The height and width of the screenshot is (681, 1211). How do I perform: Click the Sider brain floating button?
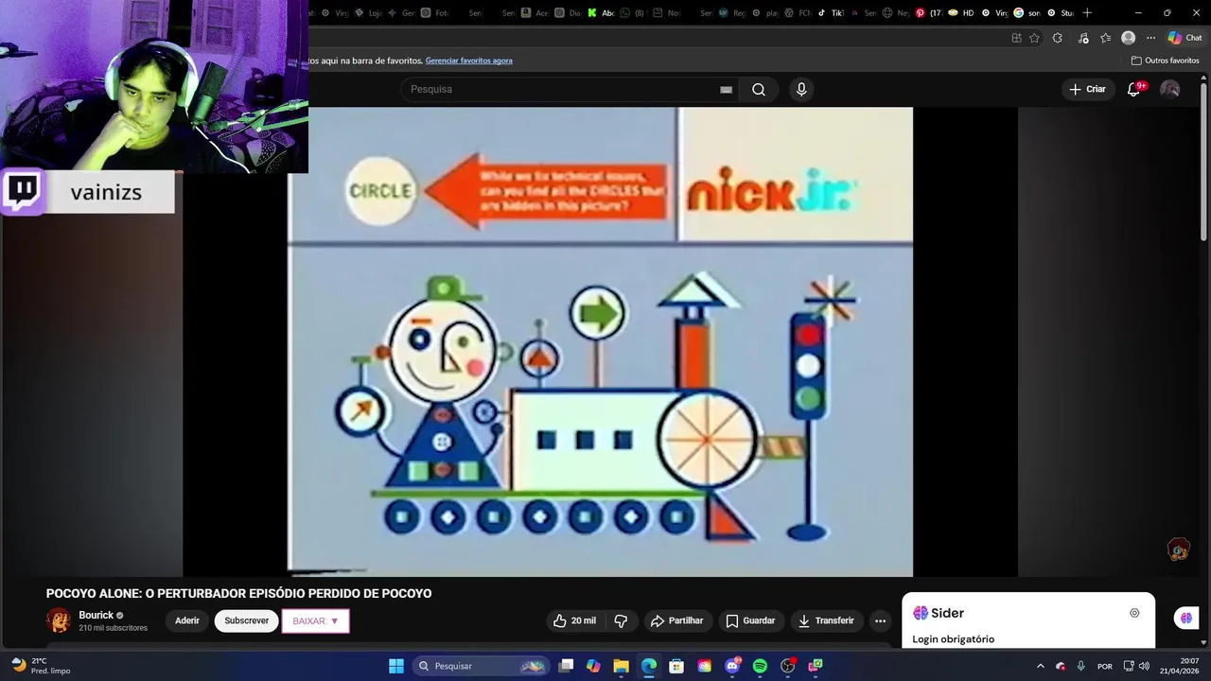point(1186,618)
